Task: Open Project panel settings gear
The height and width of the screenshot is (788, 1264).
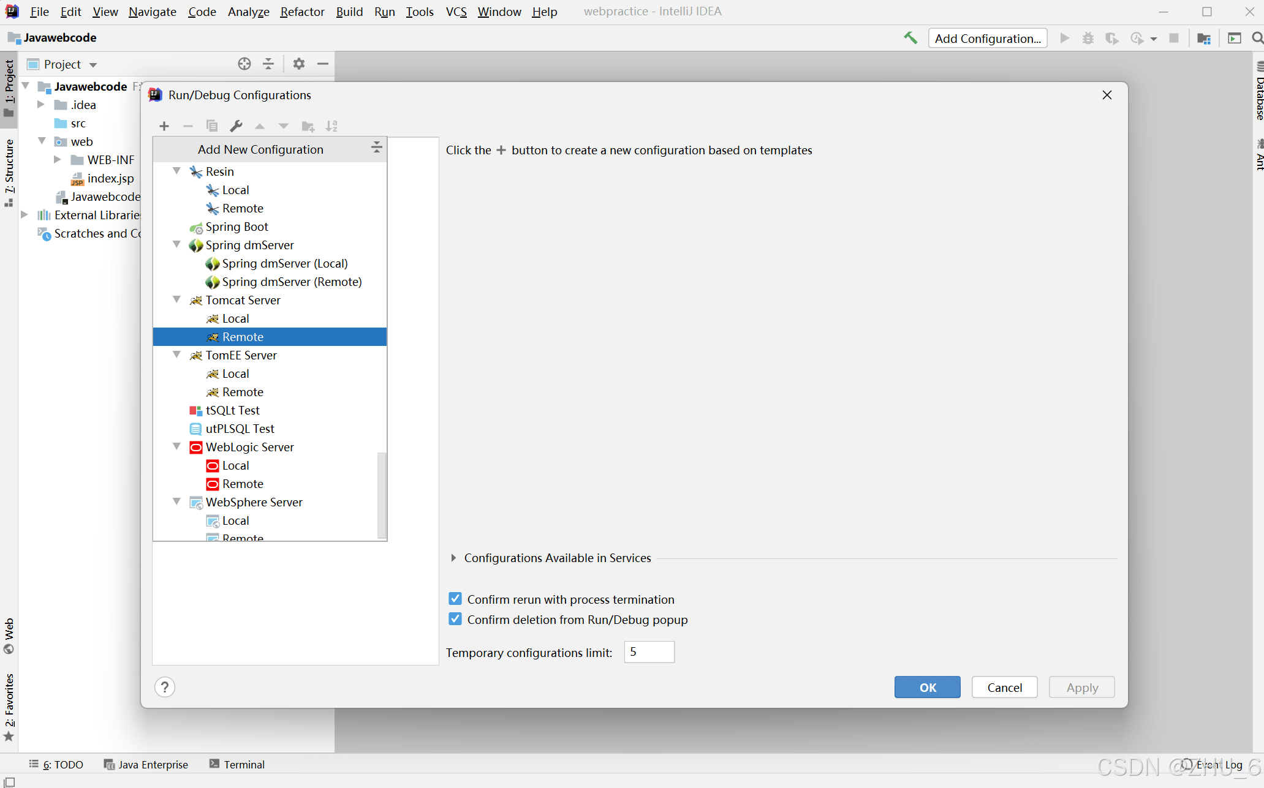Action: (299, 64)
